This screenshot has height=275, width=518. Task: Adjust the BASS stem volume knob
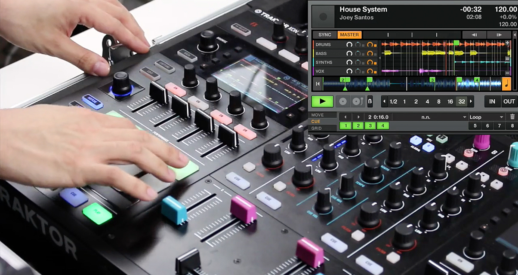349,54
